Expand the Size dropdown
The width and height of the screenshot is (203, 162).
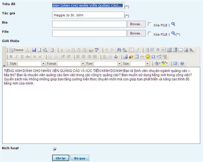[x=147, y=64]
